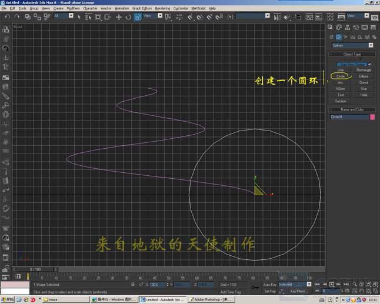Click the time slider 0 / 100 handle
380x304 pixels.
tap(35, 269)
